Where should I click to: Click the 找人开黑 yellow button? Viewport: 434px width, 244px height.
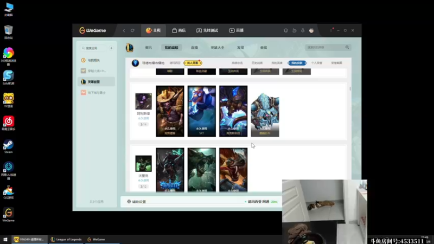[x=193, y=63]
